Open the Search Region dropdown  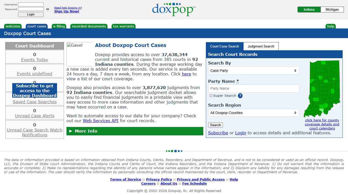click(x=253, y=113)
